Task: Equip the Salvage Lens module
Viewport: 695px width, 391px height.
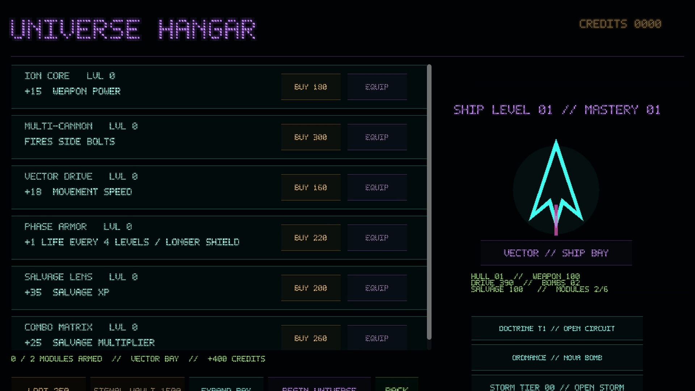Action: click(377, 288)
